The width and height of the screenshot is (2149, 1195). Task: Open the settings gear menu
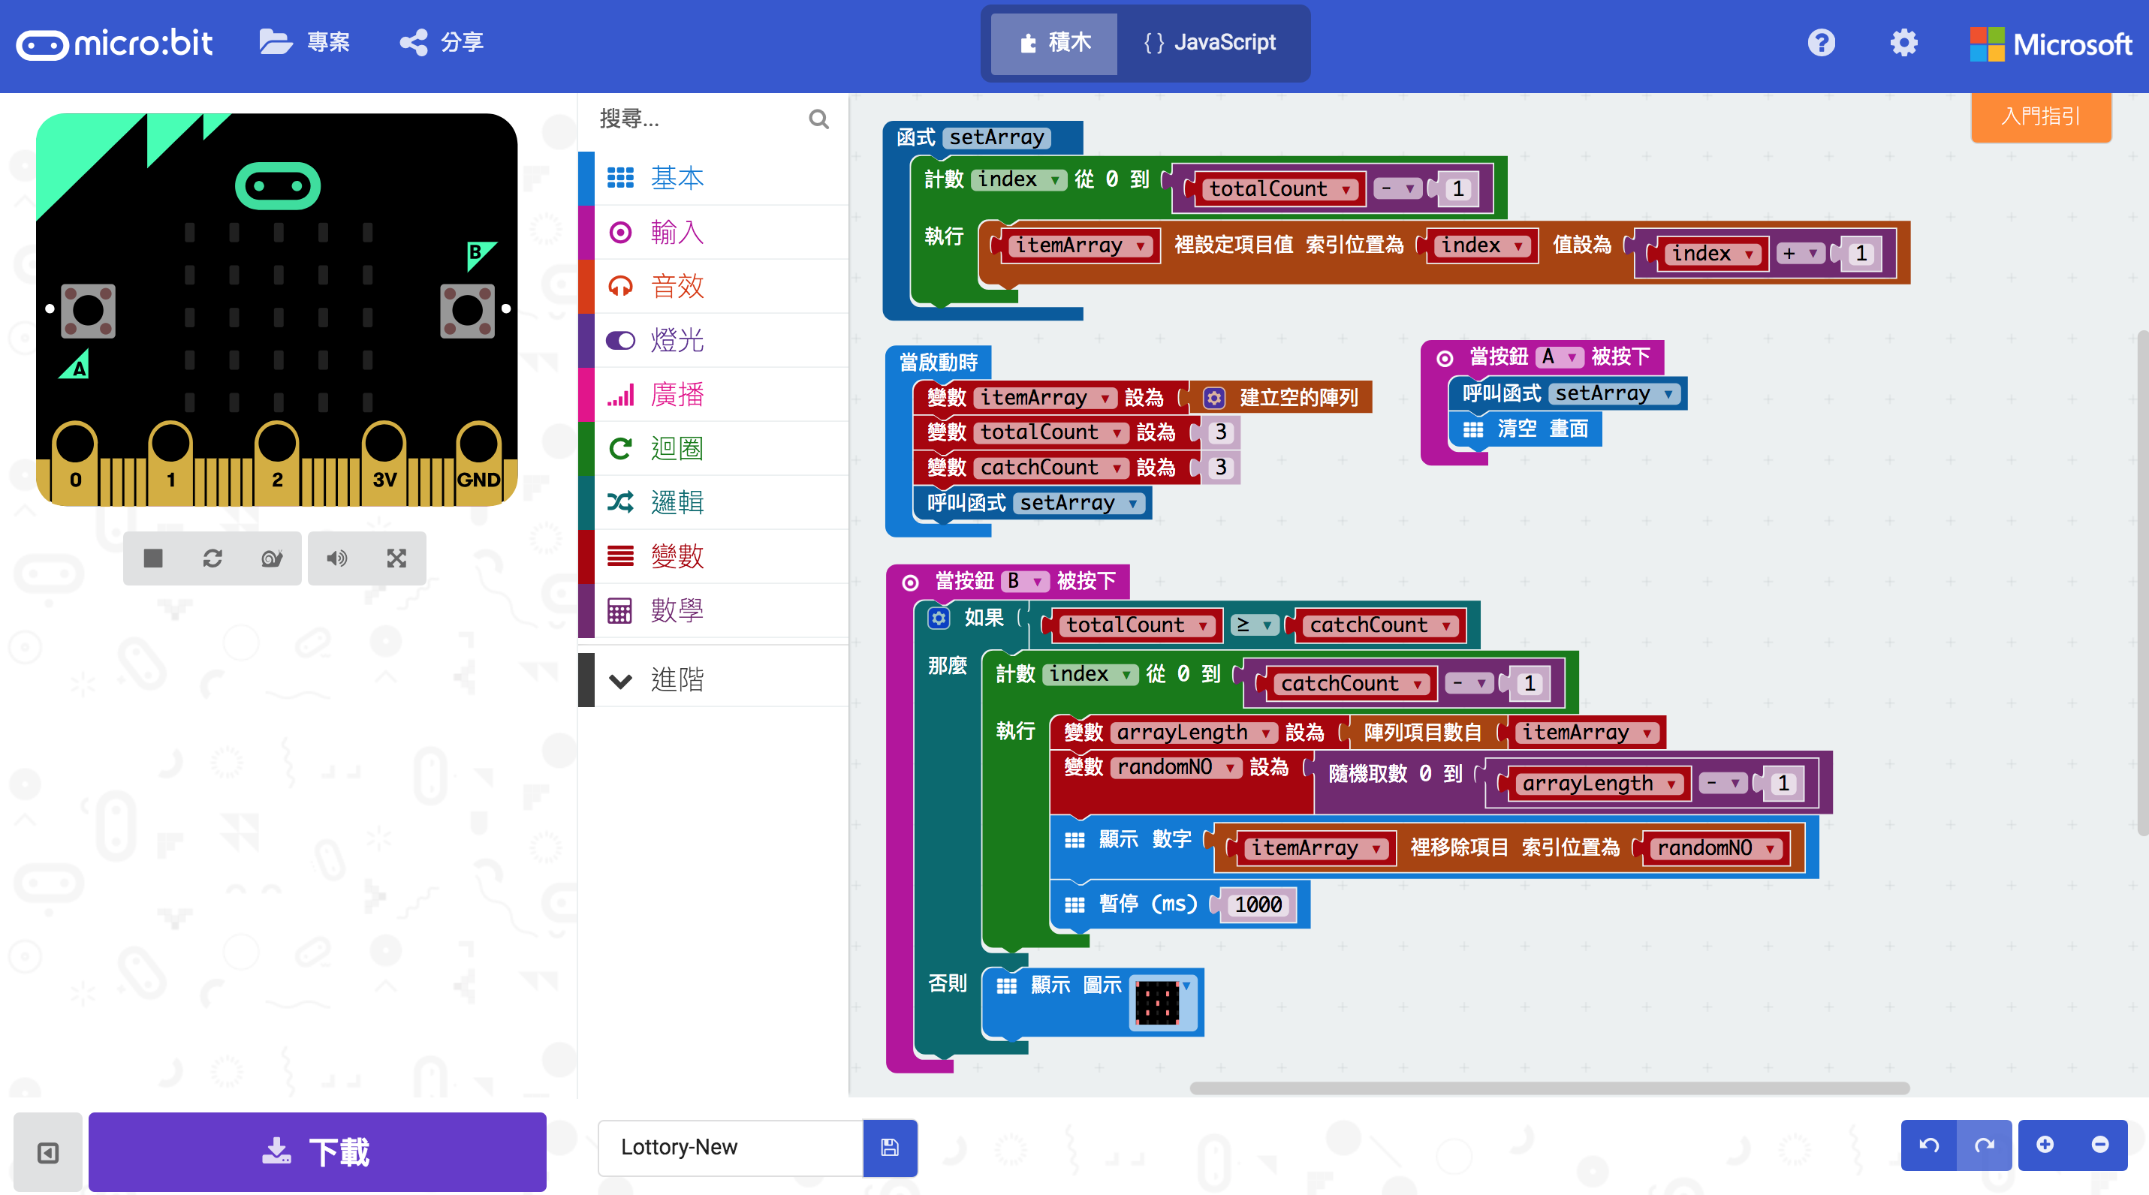click(1903, 42)
